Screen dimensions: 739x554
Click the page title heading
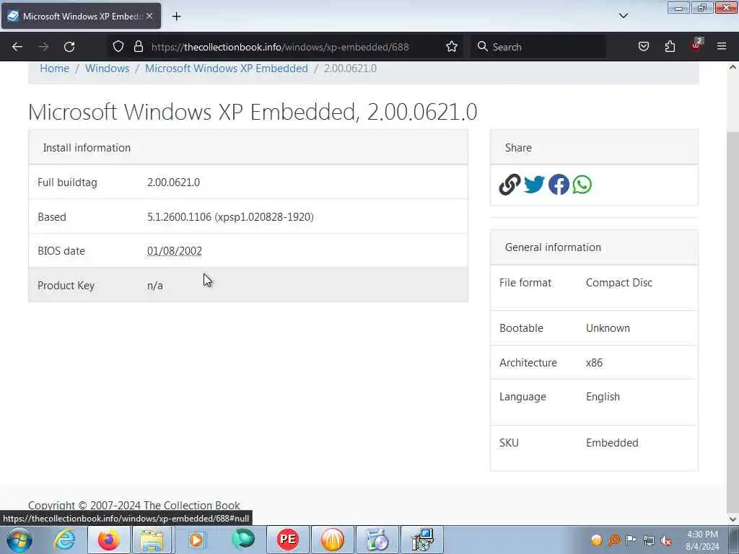click(x=253, y=112)
